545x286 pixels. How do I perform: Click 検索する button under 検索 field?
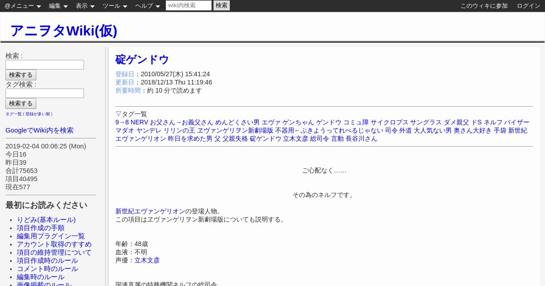point(21,75)
